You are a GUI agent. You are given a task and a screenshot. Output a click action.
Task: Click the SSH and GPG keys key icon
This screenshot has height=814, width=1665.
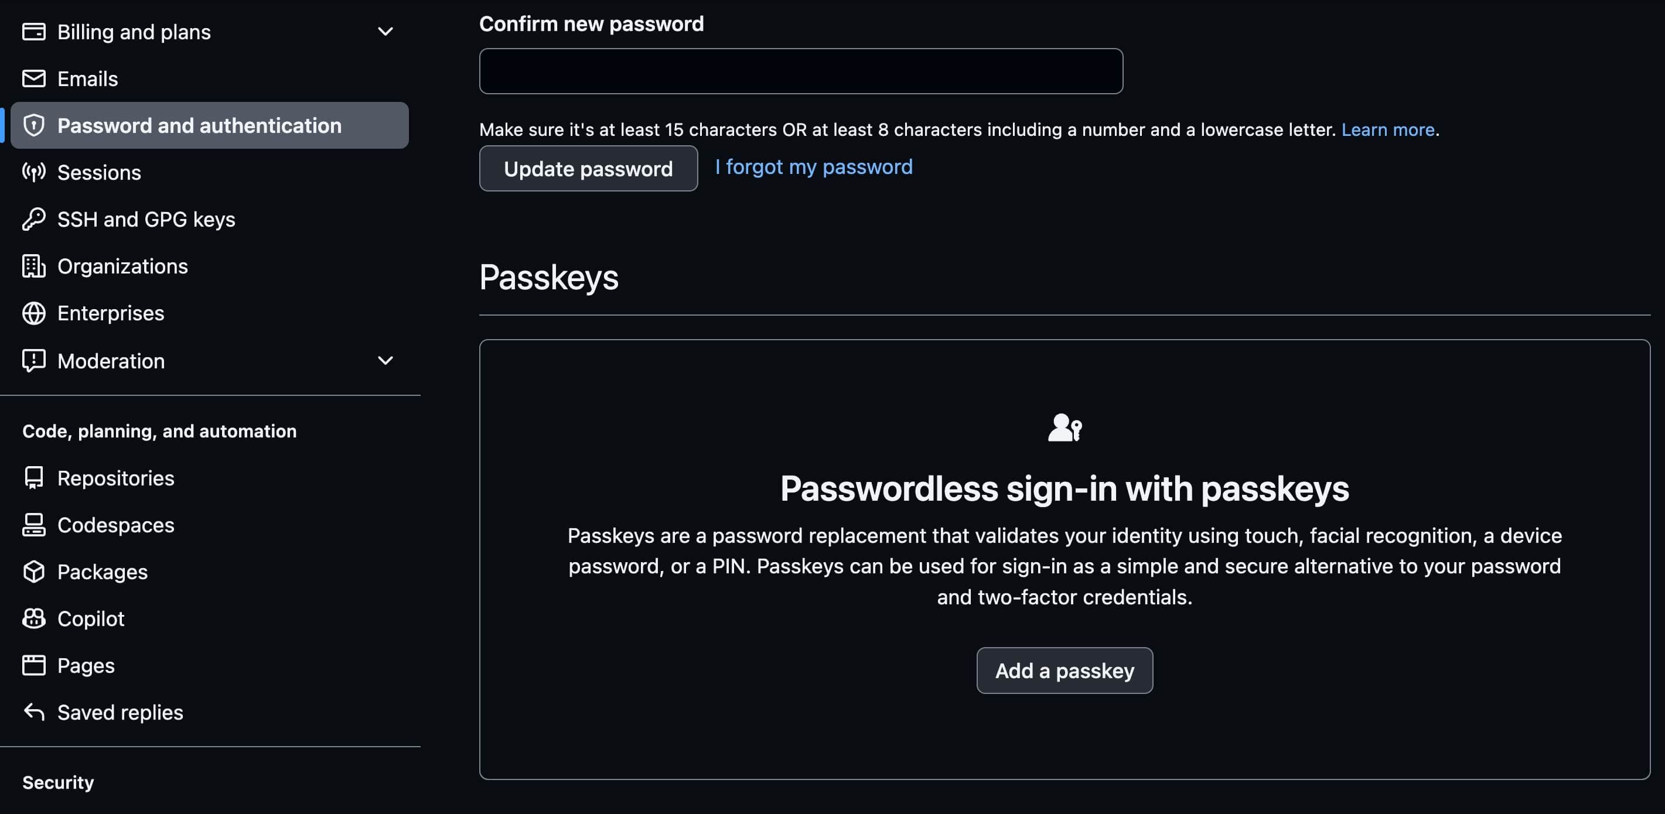tap(33, 219)
